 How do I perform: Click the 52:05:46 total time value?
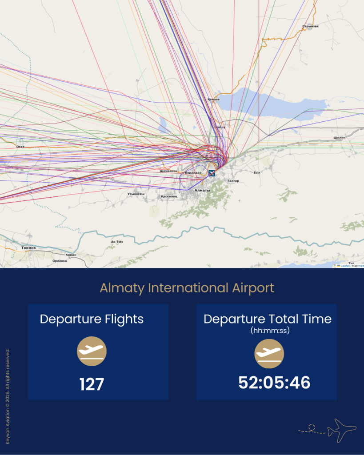pyautogui.click(x=274, y=383)
